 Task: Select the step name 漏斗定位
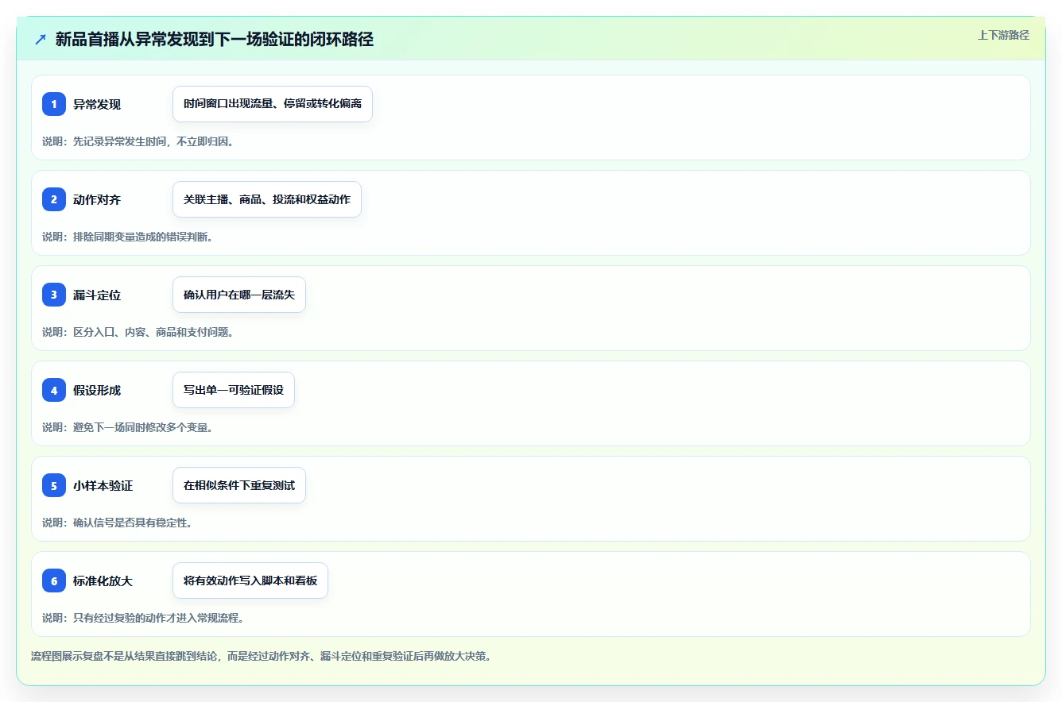(97, 295)
